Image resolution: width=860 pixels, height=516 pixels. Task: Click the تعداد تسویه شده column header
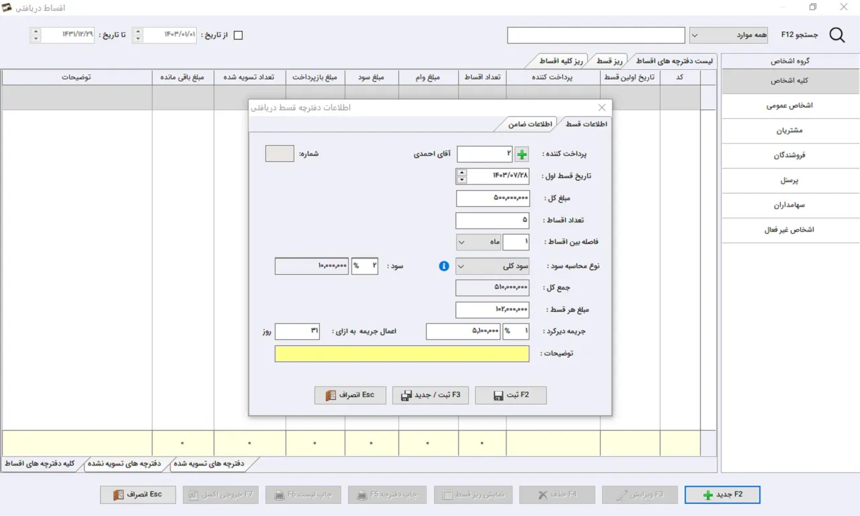250,77
